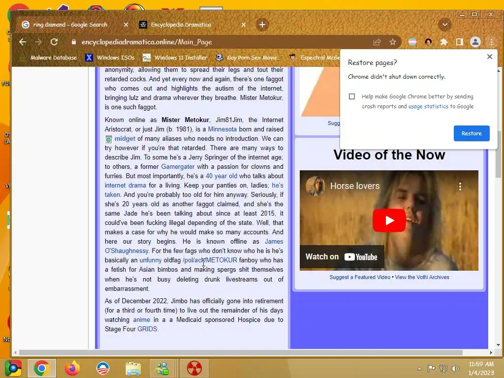
Task: Follow the 40 year old link
Action: 221,176
